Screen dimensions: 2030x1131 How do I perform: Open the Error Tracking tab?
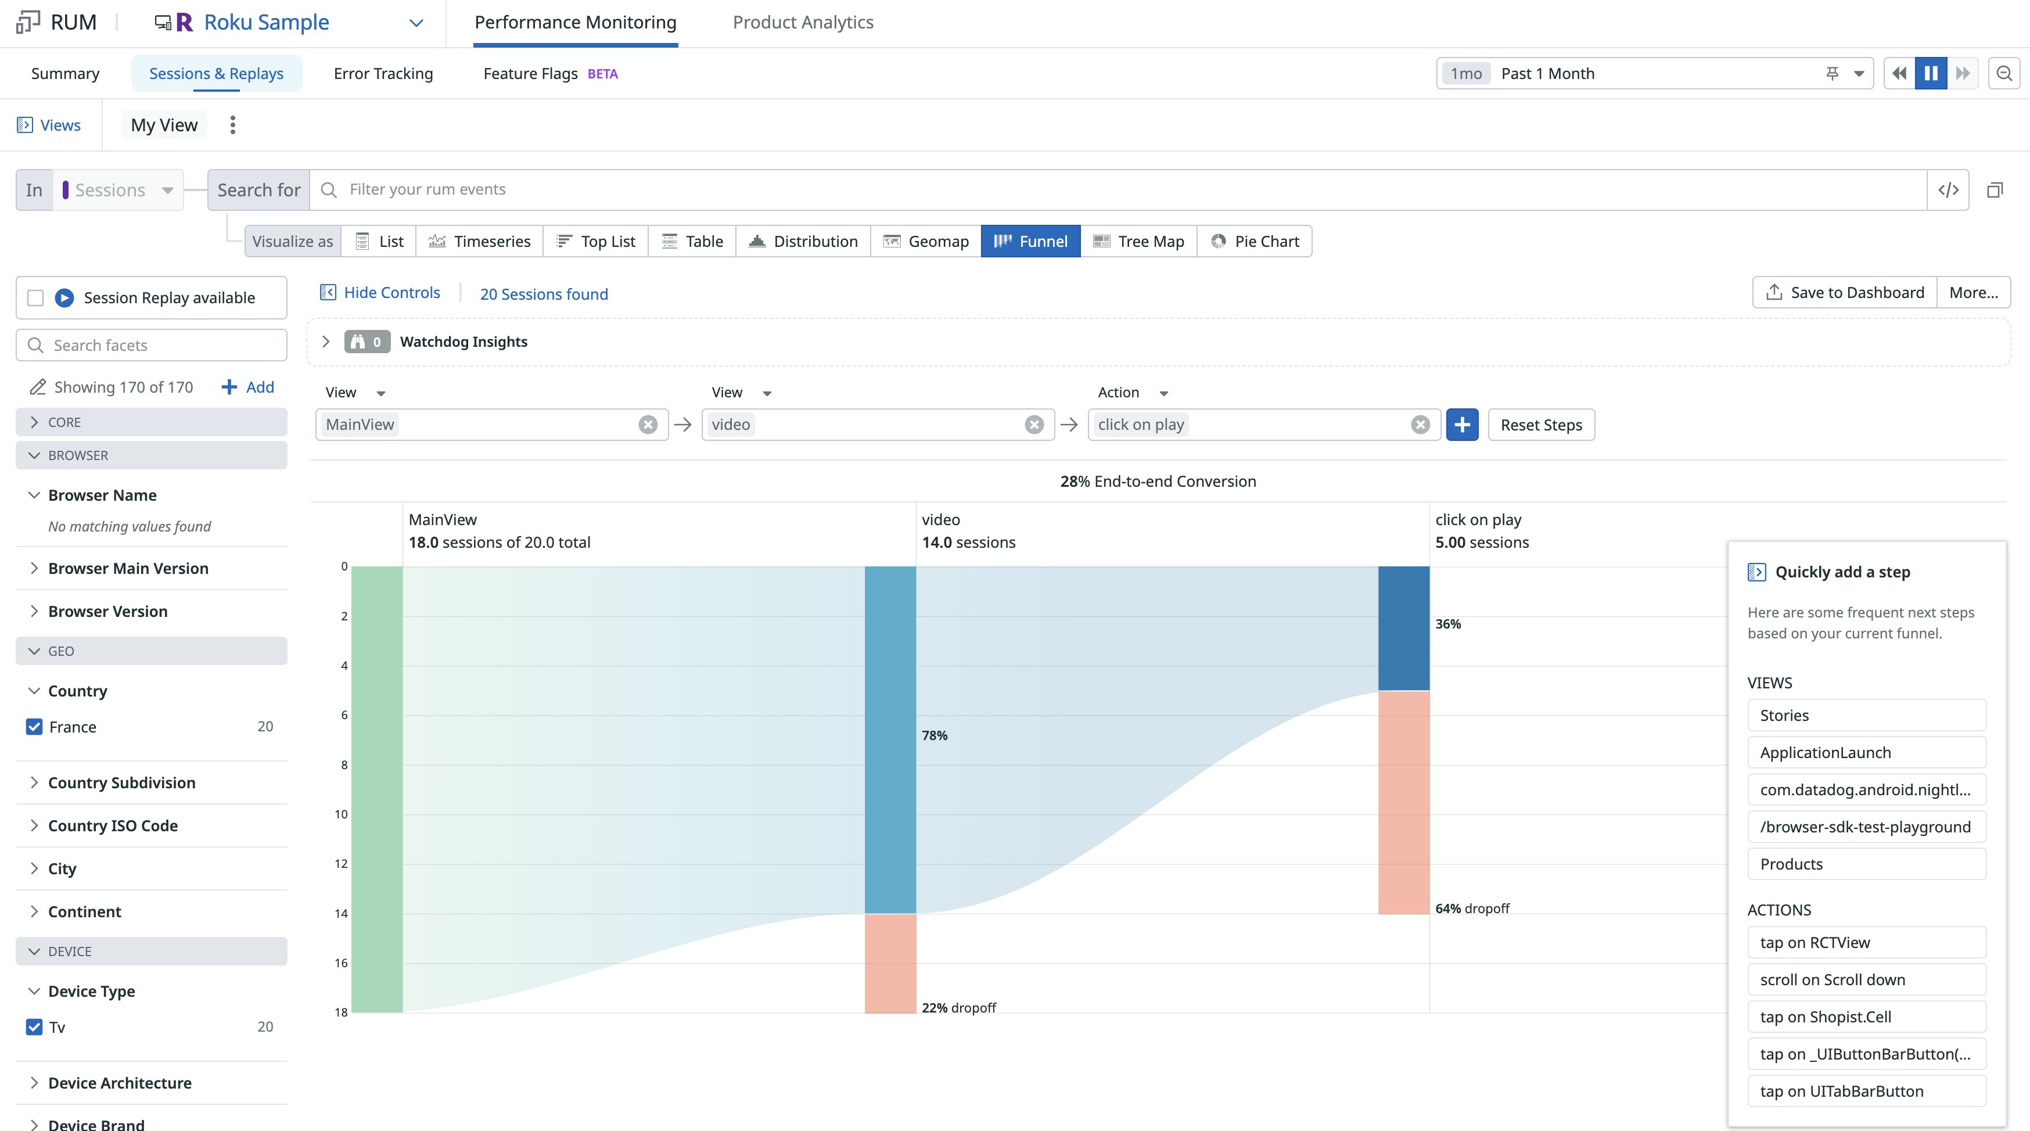tap(383, 73)
